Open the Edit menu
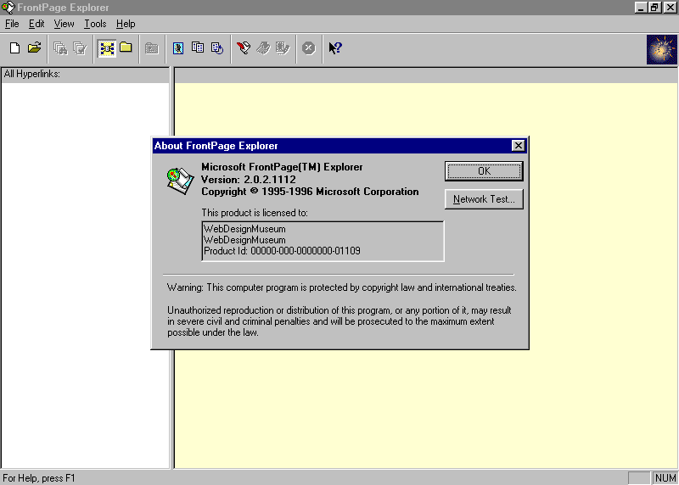 (x=36, y=24)
